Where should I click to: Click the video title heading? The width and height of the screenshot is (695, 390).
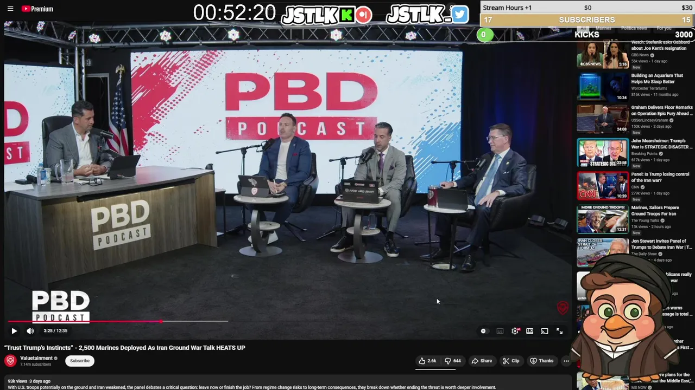pos(125,348)
